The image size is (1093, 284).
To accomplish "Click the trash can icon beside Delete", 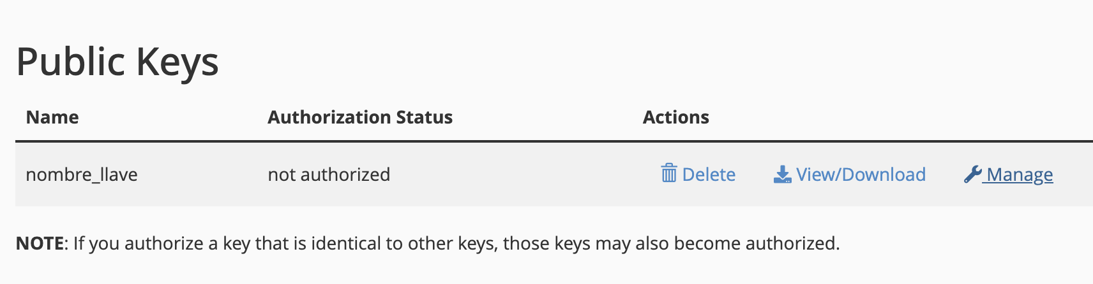I will click(668, 174).
